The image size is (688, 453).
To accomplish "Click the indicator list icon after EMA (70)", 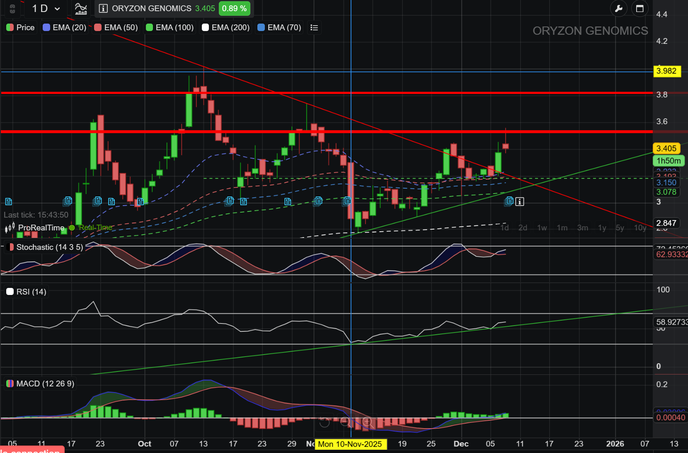I will (x=314, y=27).
